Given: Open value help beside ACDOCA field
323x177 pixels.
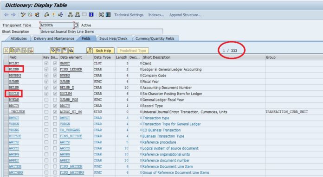Looking at the screenshot, I should [x=76, y=25].
